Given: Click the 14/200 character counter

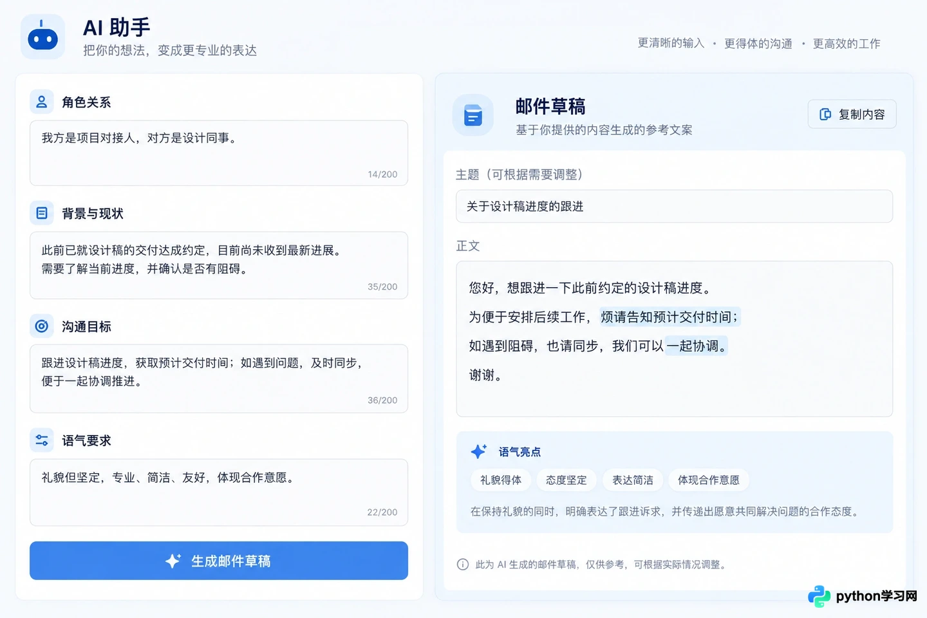Looking at the screenshot, I should coord(382,174).
